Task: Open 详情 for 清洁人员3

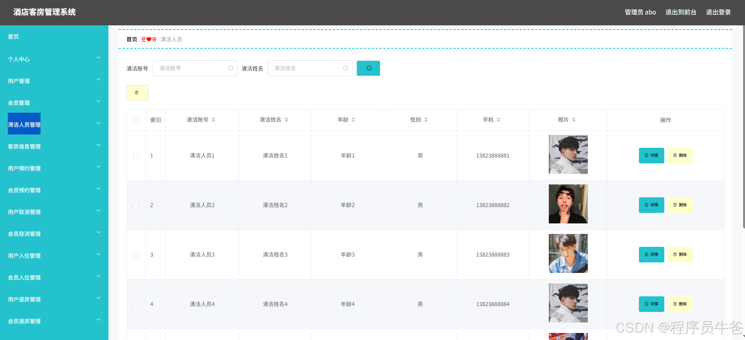Action: [x=651, y=255]
